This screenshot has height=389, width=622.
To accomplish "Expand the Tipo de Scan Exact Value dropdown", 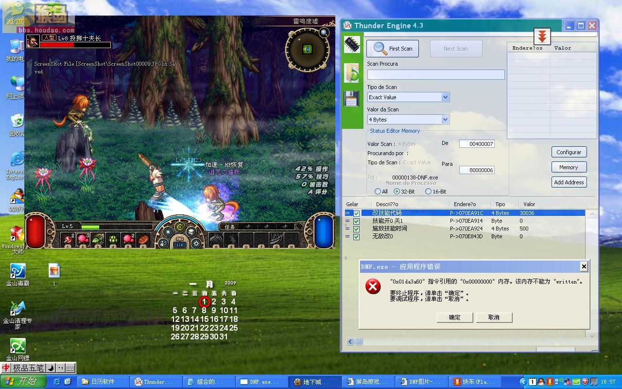I will tap(445, 97).
